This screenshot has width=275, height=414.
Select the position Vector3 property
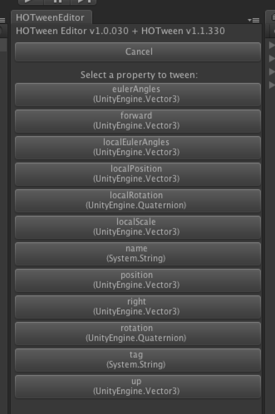(x=138, y=280)
